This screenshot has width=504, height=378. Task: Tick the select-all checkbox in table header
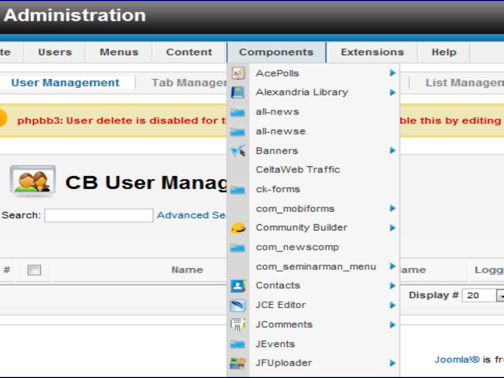(x=35, y=270)
